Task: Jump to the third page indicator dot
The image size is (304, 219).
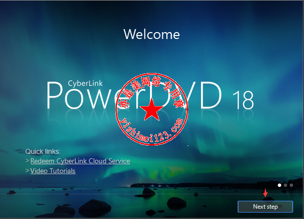Action: point(292,185)
